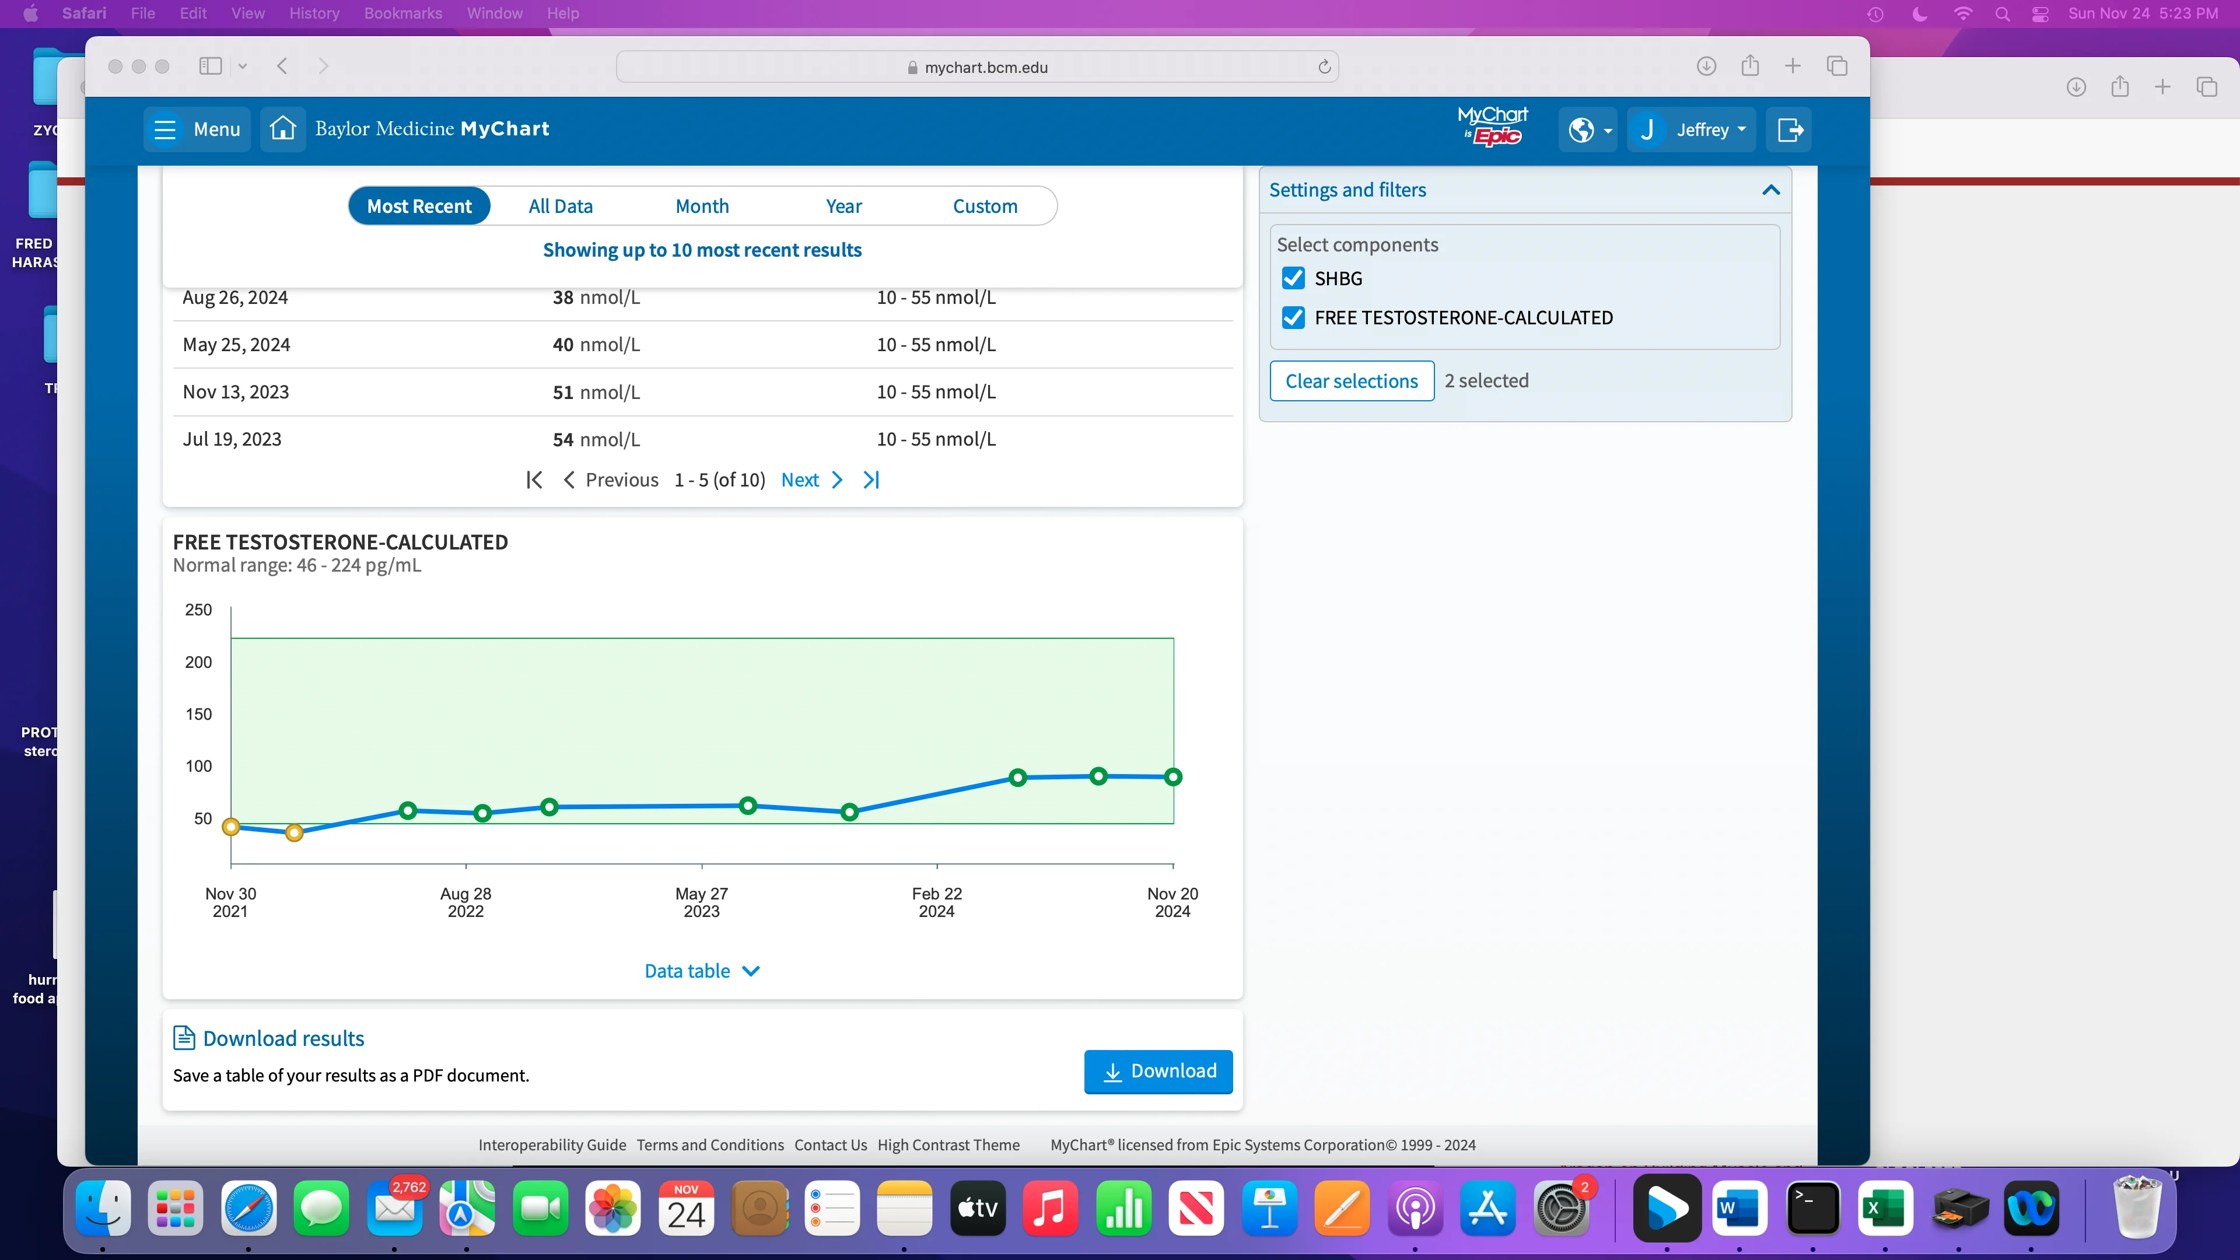
Task: Open Control Center in menu bar
Action: click(x=2040, y=14)
